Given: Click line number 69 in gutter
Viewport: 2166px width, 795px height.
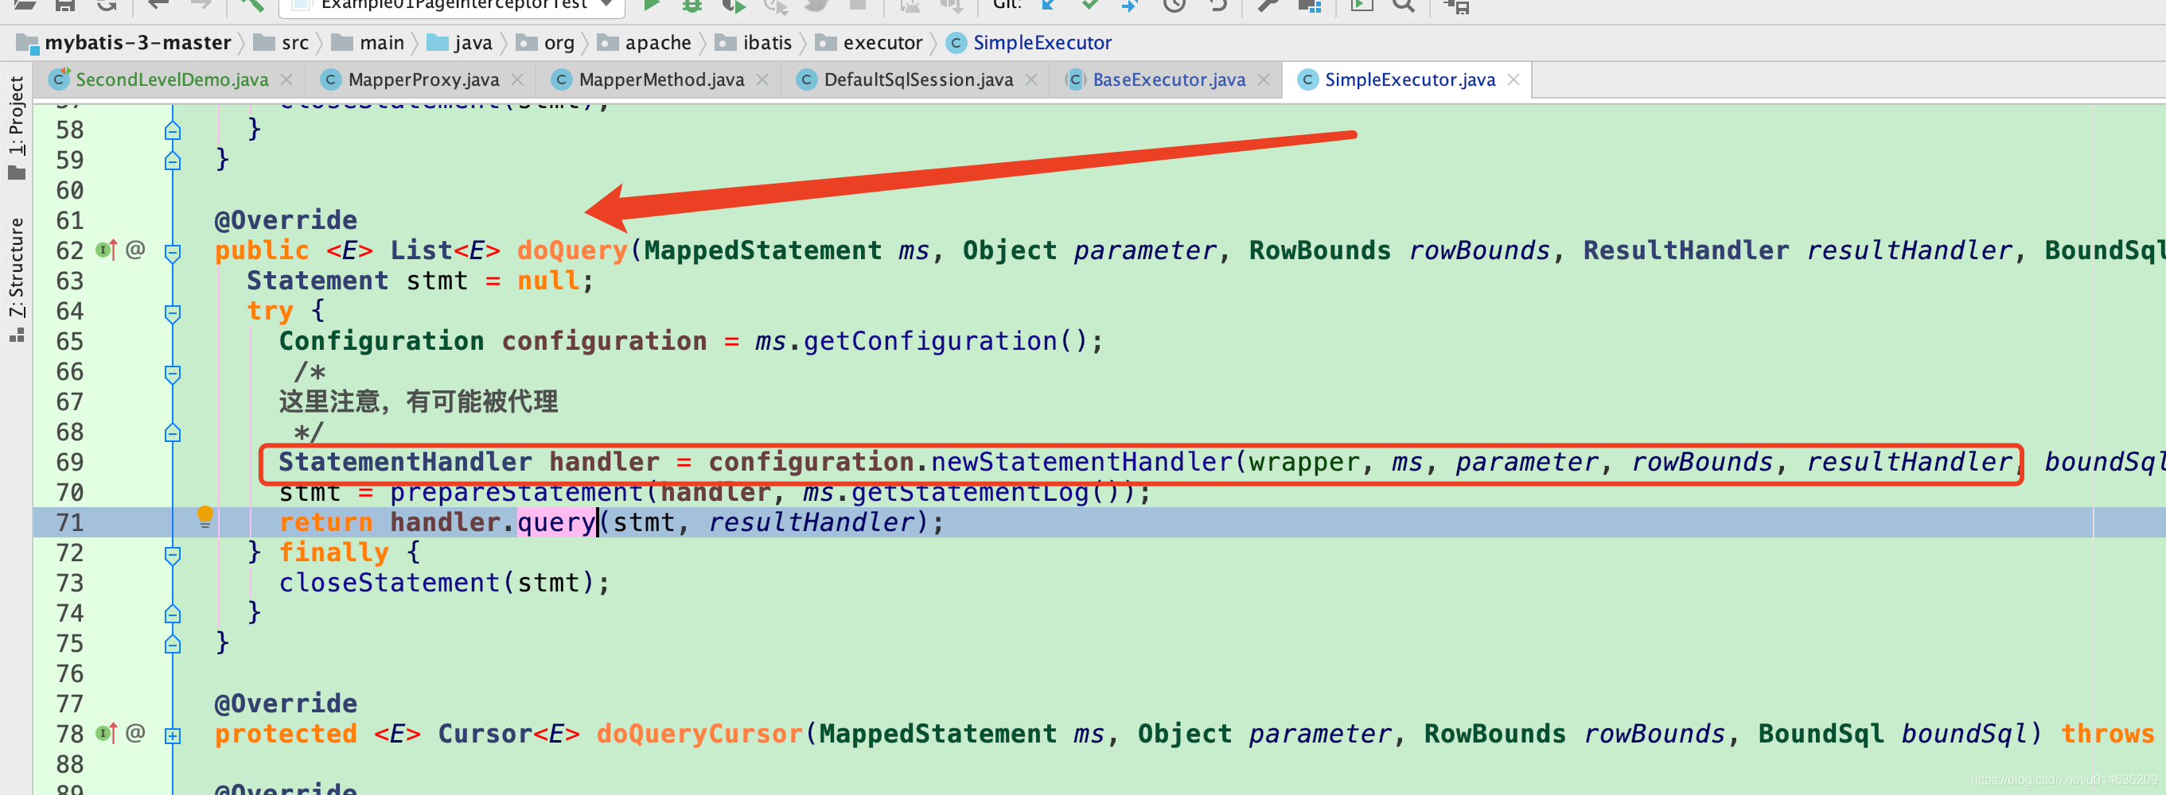Looking at the screenshot, I should click(70, 462).
